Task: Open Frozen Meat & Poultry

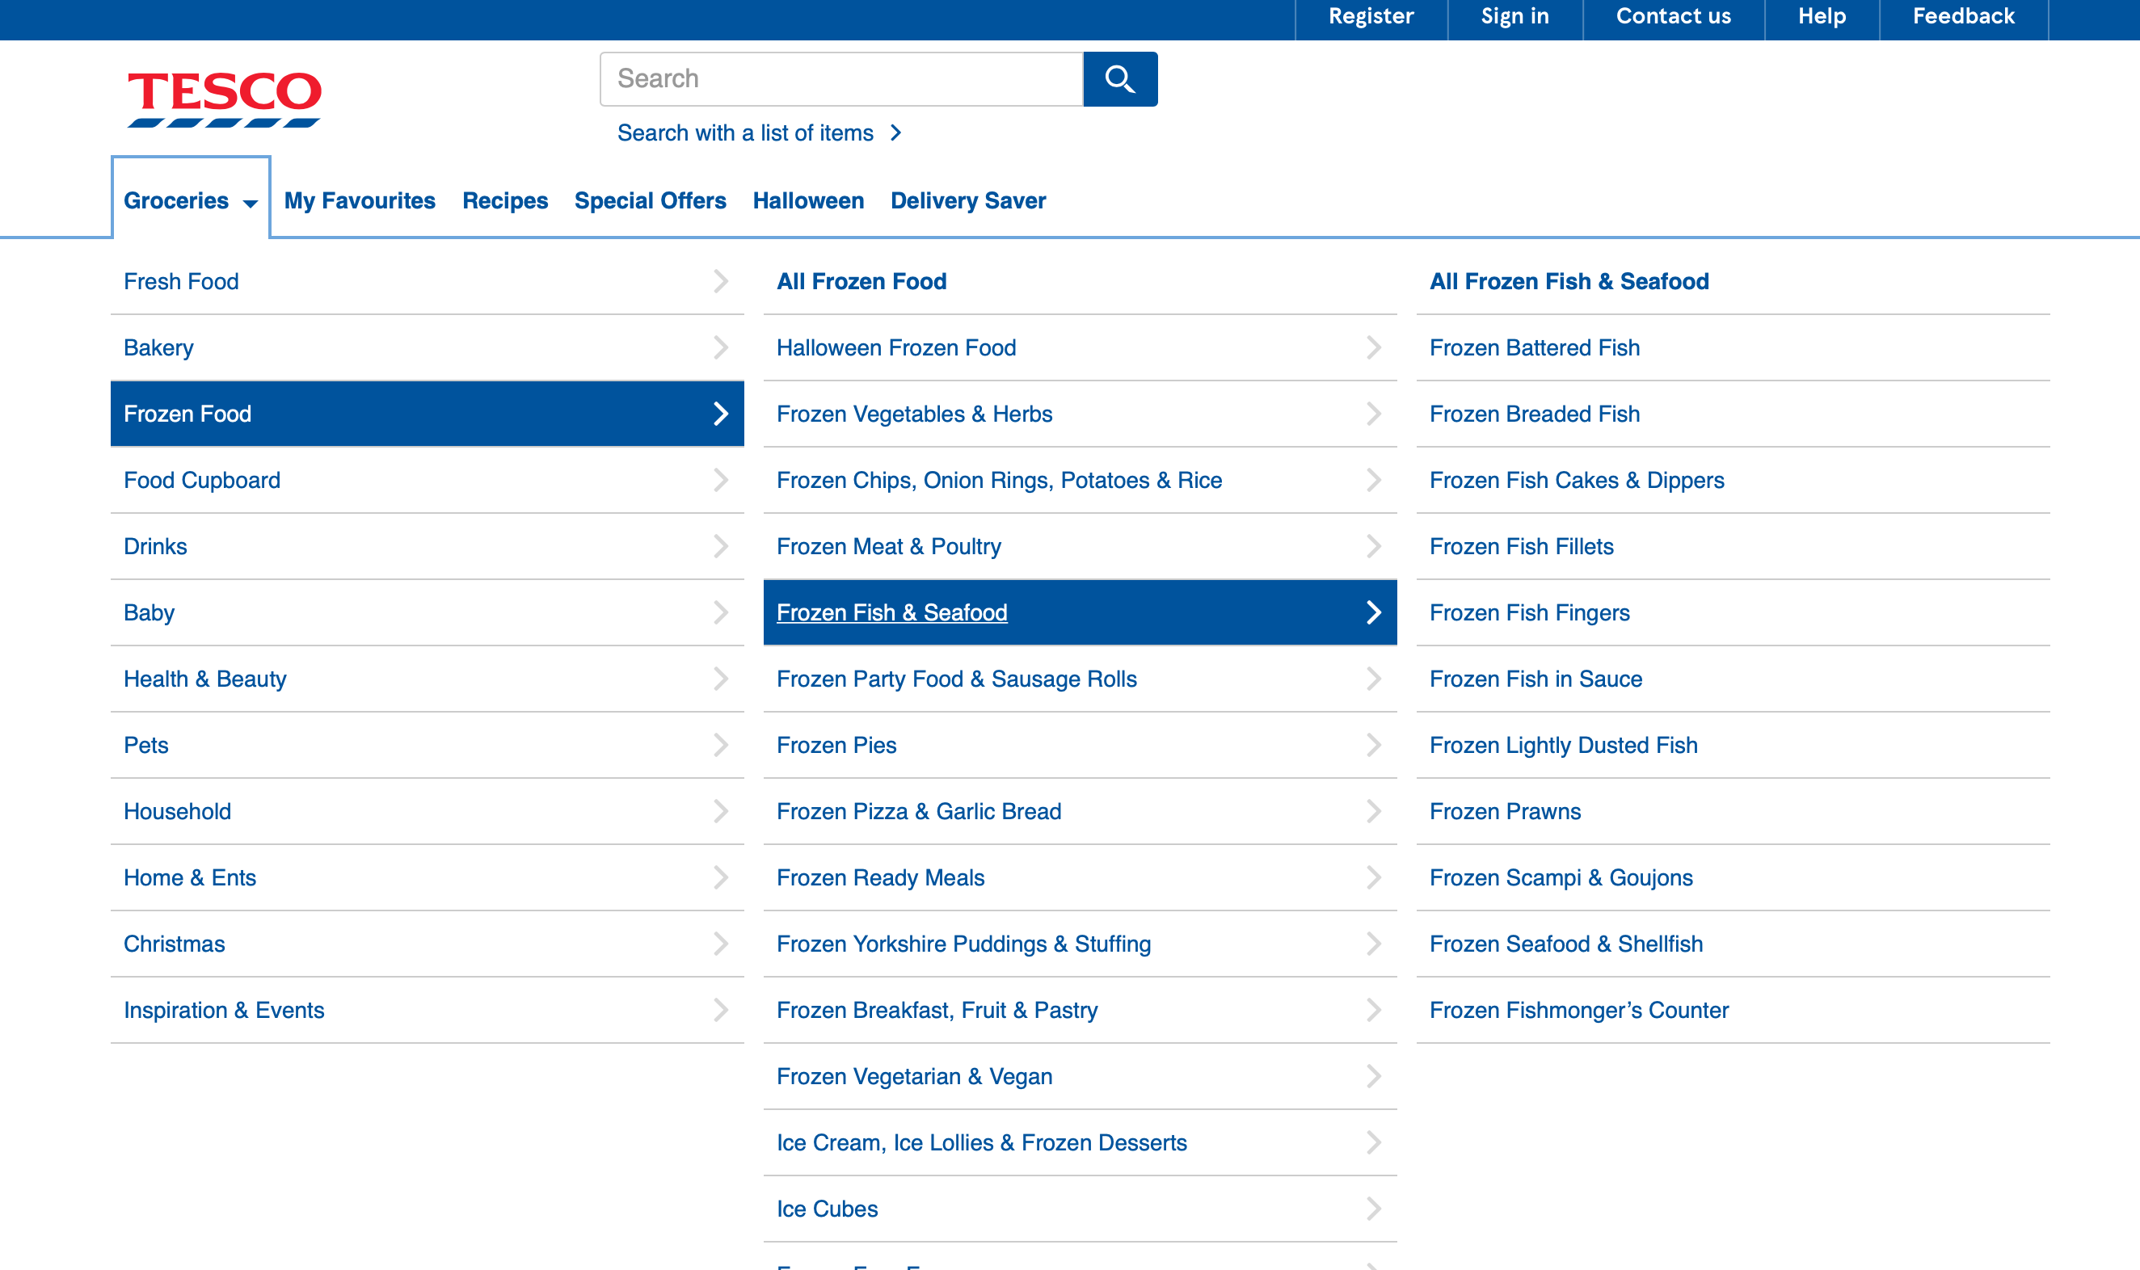Action: 1080,546
